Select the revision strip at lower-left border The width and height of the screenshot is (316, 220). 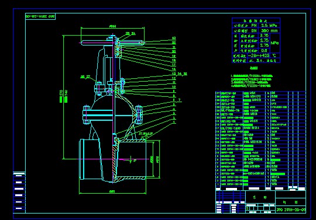click(x=19, y=192)
